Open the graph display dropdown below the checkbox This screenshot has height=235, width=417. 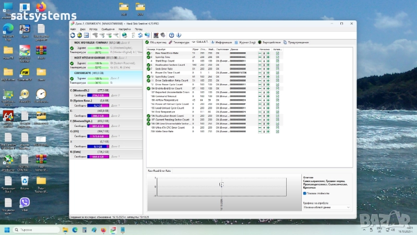pos(327,207)
